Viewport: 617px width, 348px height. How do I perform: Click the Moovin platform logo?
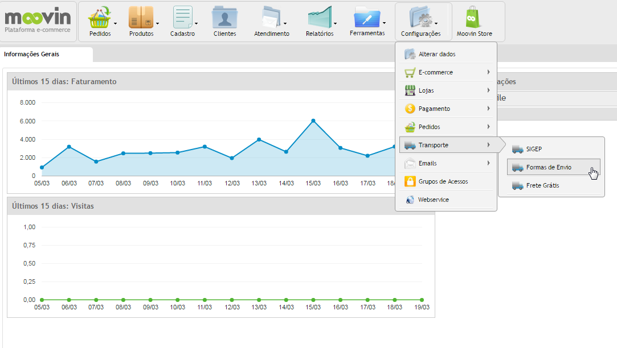pos(38,21)
